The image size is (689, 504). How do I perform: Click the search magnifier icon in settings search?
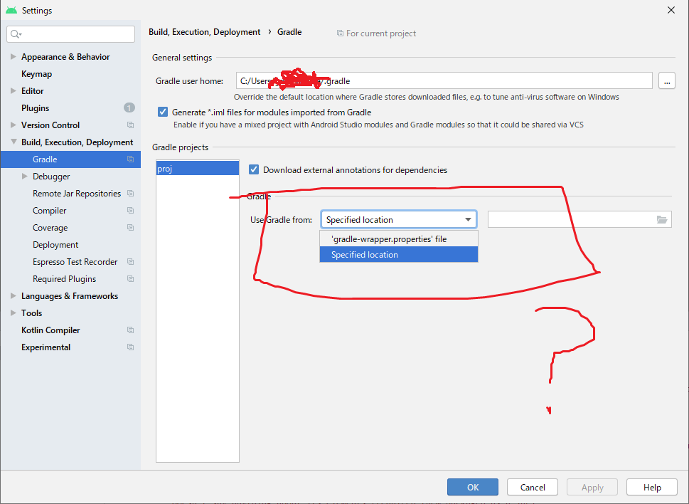[x=15, y=34]
